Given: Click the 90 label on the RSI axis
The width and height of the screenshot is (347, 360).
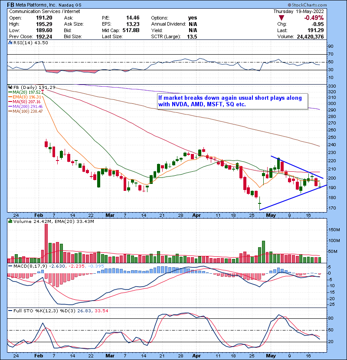Looking at the screenshot, I should point(331,46).
